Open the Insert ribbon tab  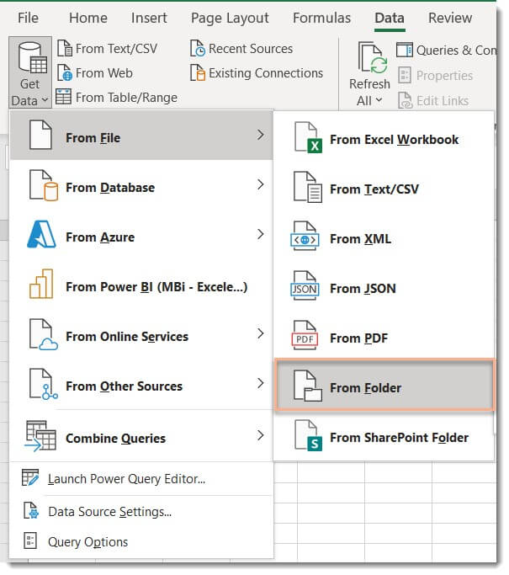(x=149, y=18)
